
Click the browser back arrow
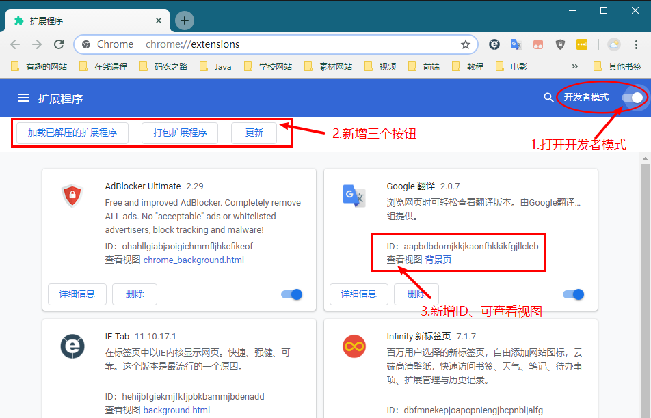pos(15,44)
